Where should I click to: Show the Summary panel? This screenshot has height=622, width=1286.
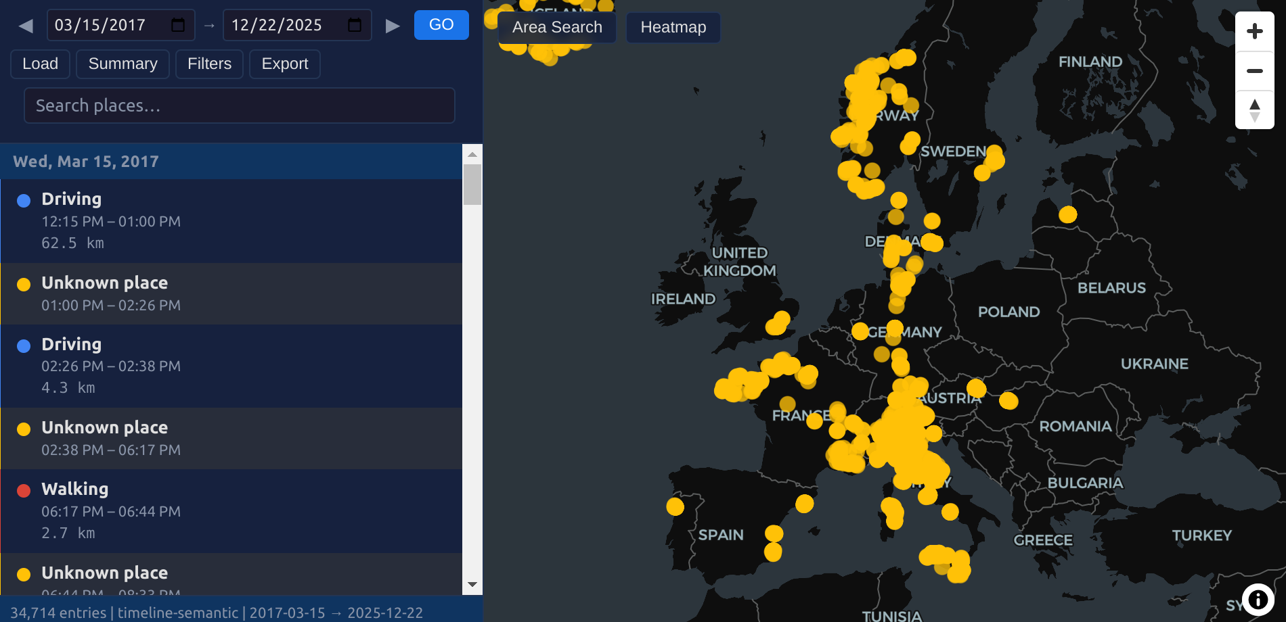tap(123, 64)
